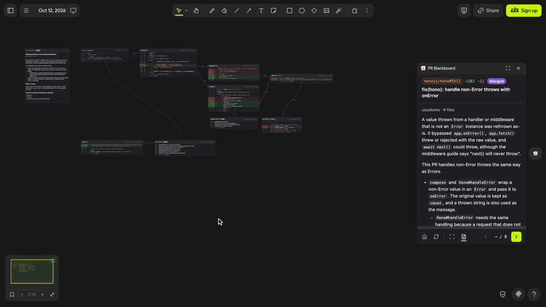Click the bookmark icon by the zoom controls
This screenshot has height=307, width=546.
pos(12,294)
